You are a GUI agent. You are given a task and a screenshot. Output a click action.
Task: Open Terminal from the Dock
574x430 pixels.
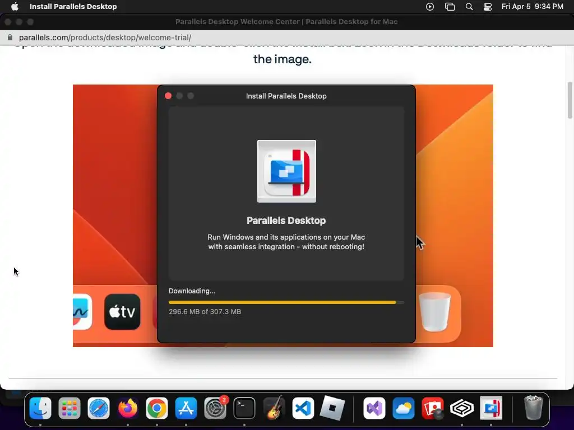pyautogui.click(x=244, y=408)
